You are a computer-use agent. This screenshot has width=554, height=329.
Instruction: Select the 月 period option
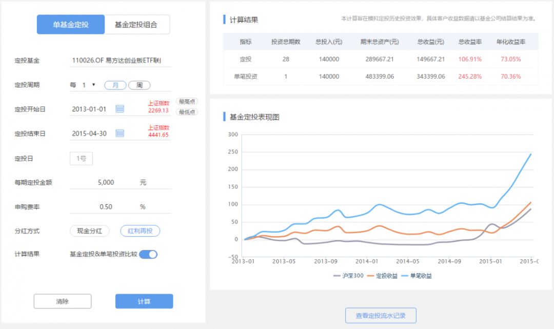tap(115, 85)
